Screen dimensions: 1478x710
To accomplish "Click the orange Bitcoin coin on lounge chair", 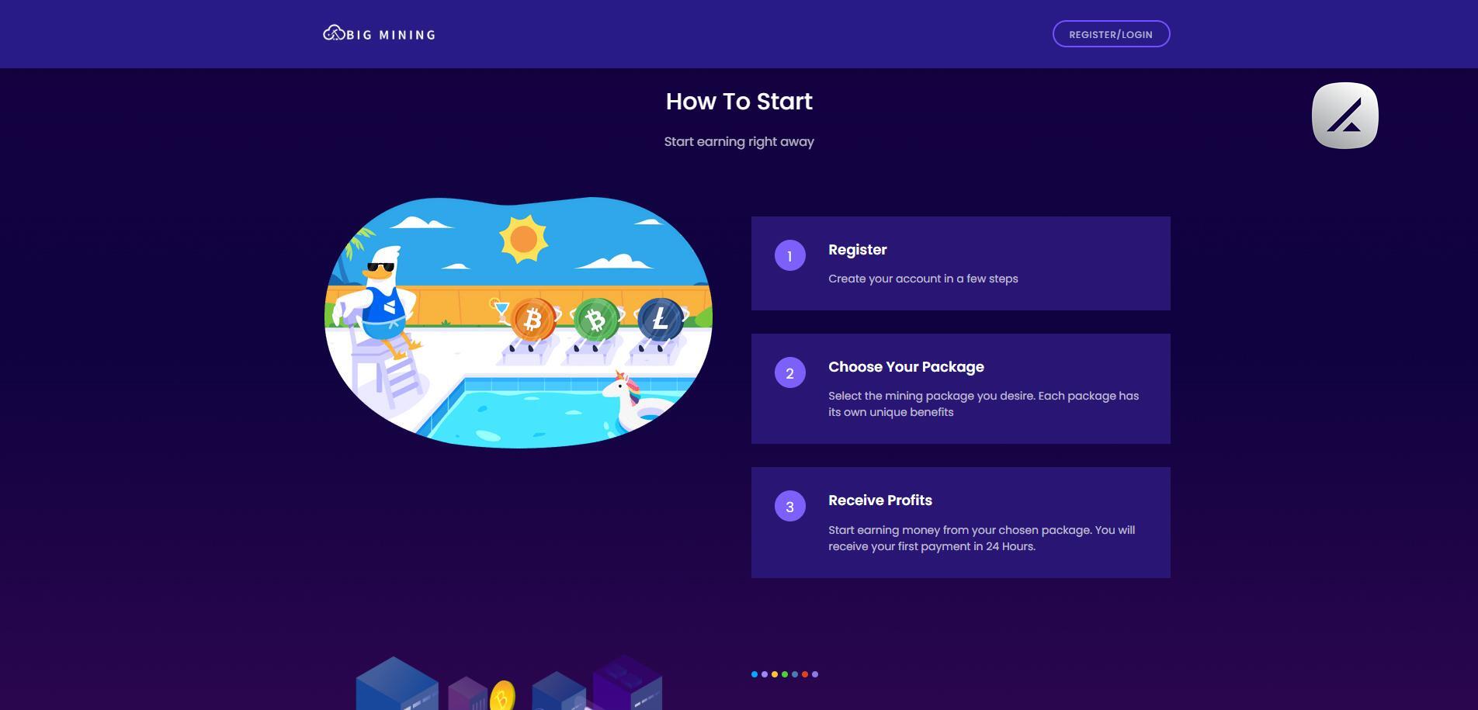I will 533,319.
